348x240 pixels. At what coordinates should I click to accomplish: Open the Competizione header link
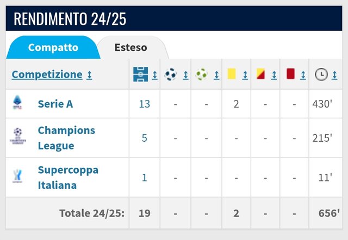coord(47,74)
